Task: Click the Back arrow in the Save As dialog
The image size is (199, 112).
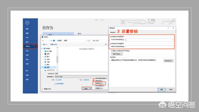Action: point(43,41)
